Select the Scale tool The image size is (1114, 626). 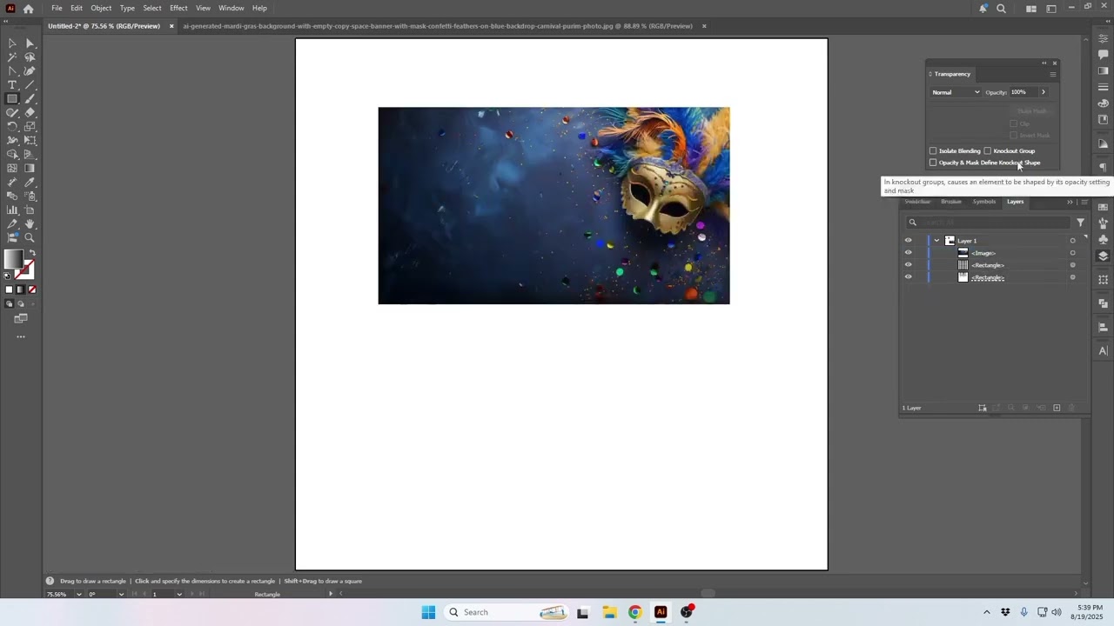pyautogui.click(x=30, y=127)
